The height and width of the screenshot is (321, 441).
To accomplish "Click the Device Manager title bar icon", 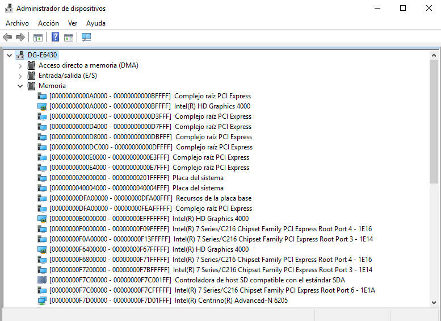I will click(9, 8).
